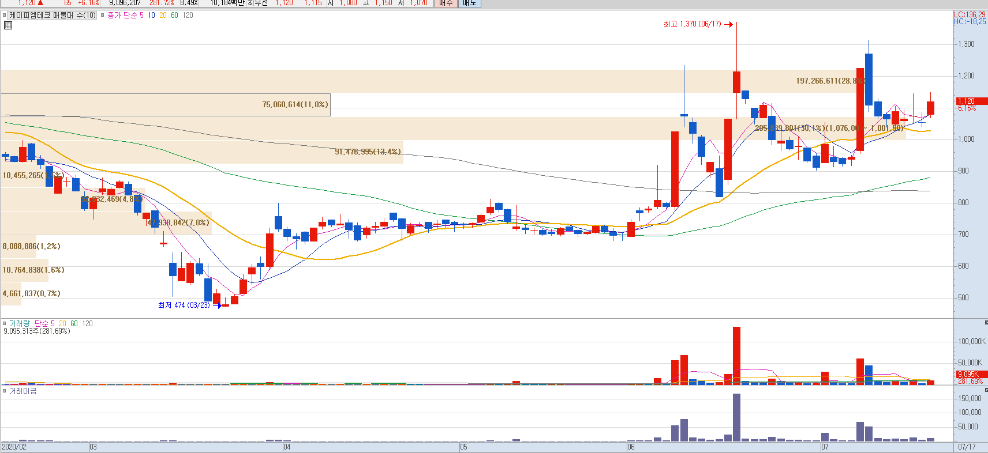This screenshot has width=988, height=453.
Task: Select the 종가 단순 moving average label
Action: point(122,16)
